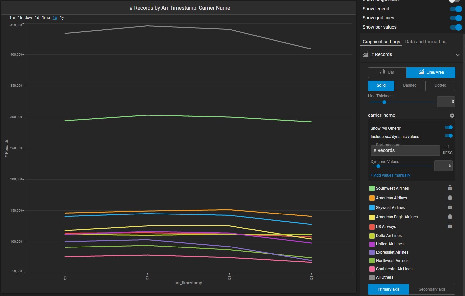Screen dimensions: 465x296
Task: Click the sort direction arrows above DESC
Action: point(446,147)
